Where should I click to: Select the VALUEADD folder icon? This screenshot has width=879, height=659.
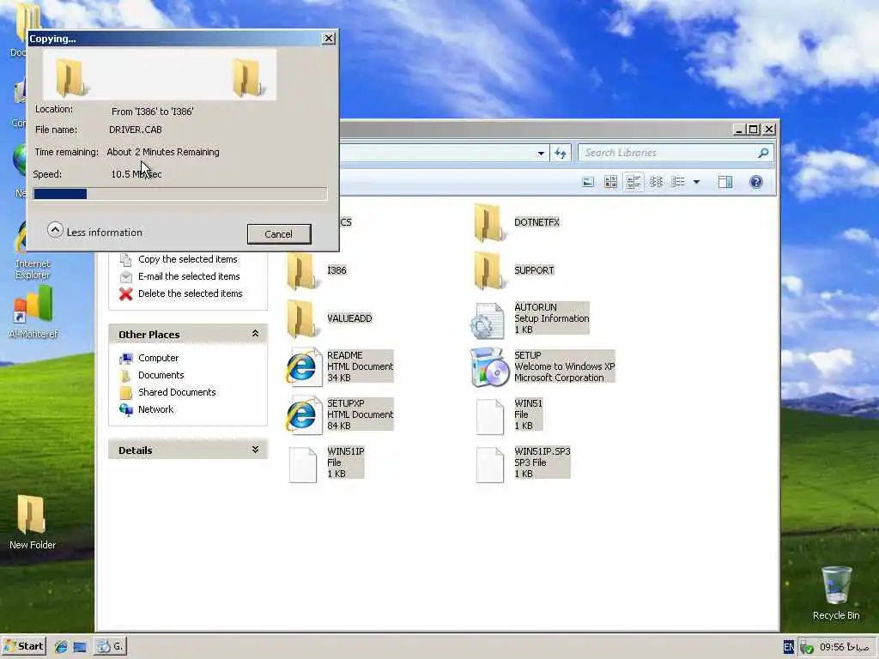click(x=303, y=318)
